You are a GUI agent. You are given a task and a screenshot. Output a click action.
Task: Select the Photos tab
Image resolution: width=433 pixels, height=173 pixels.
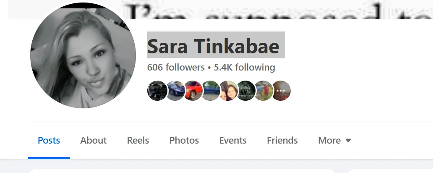(184, 140)
